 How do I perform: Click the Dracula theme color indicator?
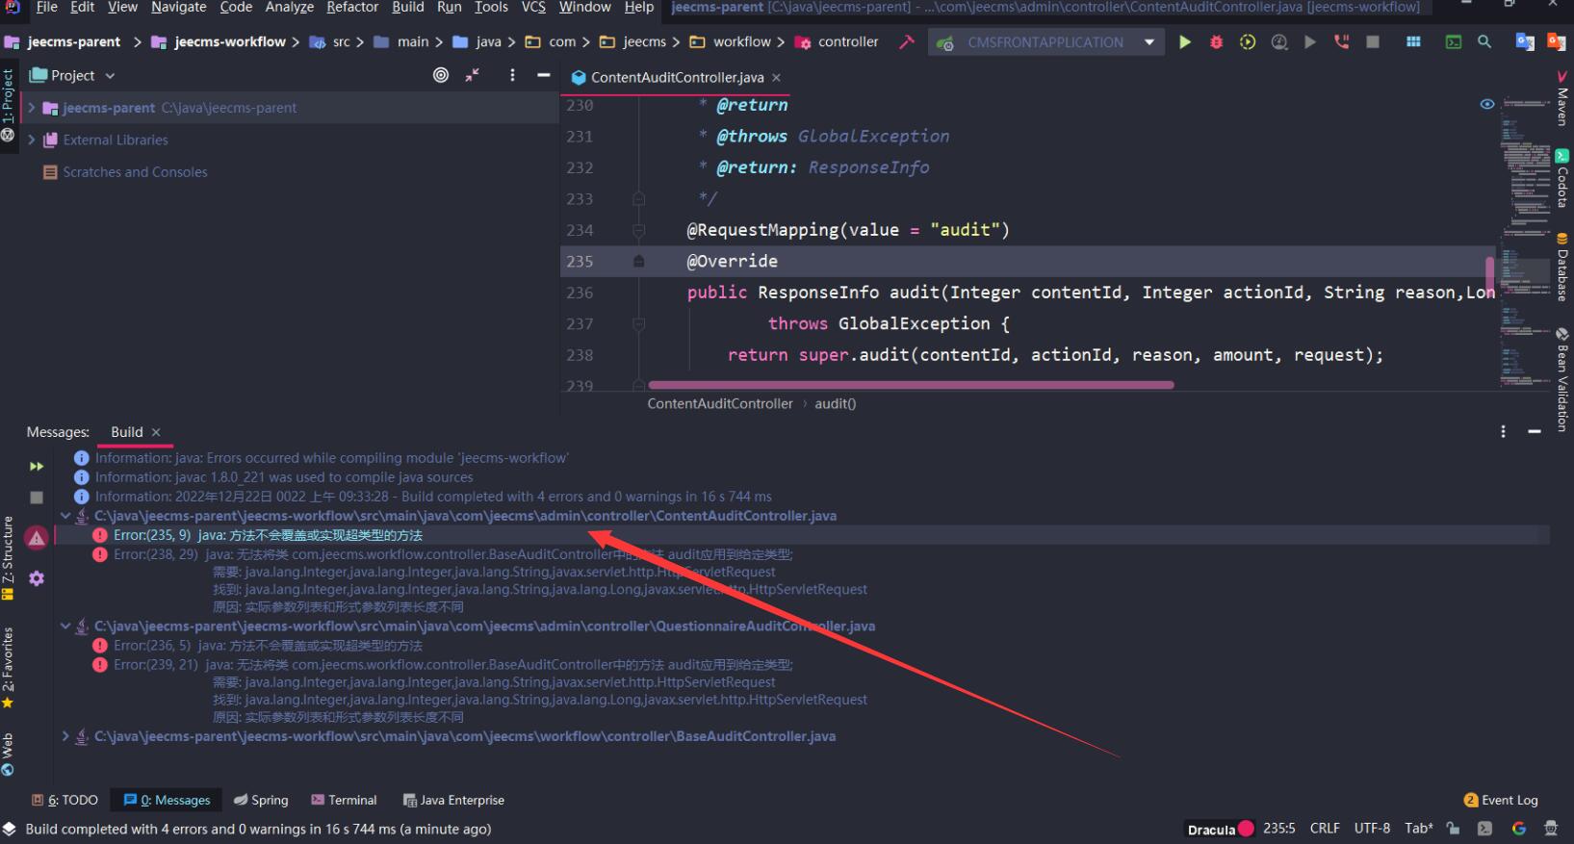pyautogui.click(x=1246, y=829)
